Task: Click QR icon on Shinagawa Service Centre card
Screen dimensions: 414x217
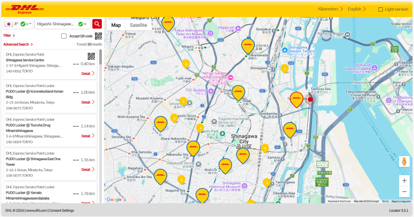Action: 91,56
